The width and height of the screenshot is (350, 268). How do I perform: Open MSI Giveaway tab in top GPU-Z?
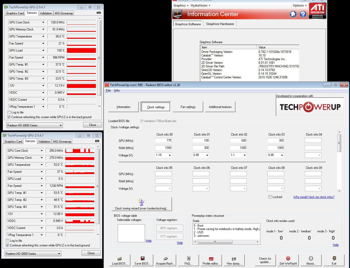coord(64,13)
